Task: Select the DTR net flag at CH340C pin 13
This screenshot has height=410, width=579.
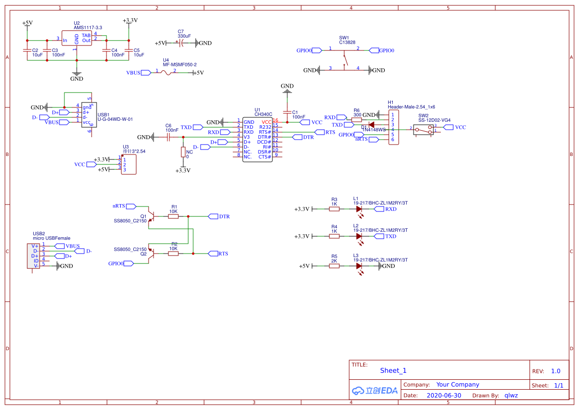Action: pos(303,137)
